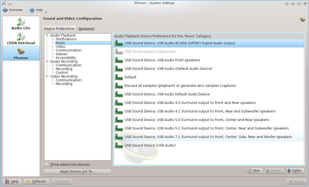Open the dropdown arrow beside the Help toolbar item
This screenshot has width=309, height=187.
pyautogui.click(x=46, y=12)
